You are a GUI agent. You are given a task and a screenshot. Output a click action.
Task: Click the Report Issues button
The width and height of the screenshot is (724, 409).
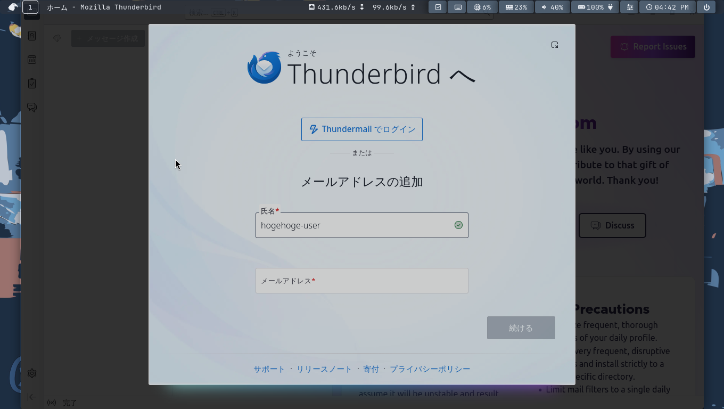[x=653, y=47]
